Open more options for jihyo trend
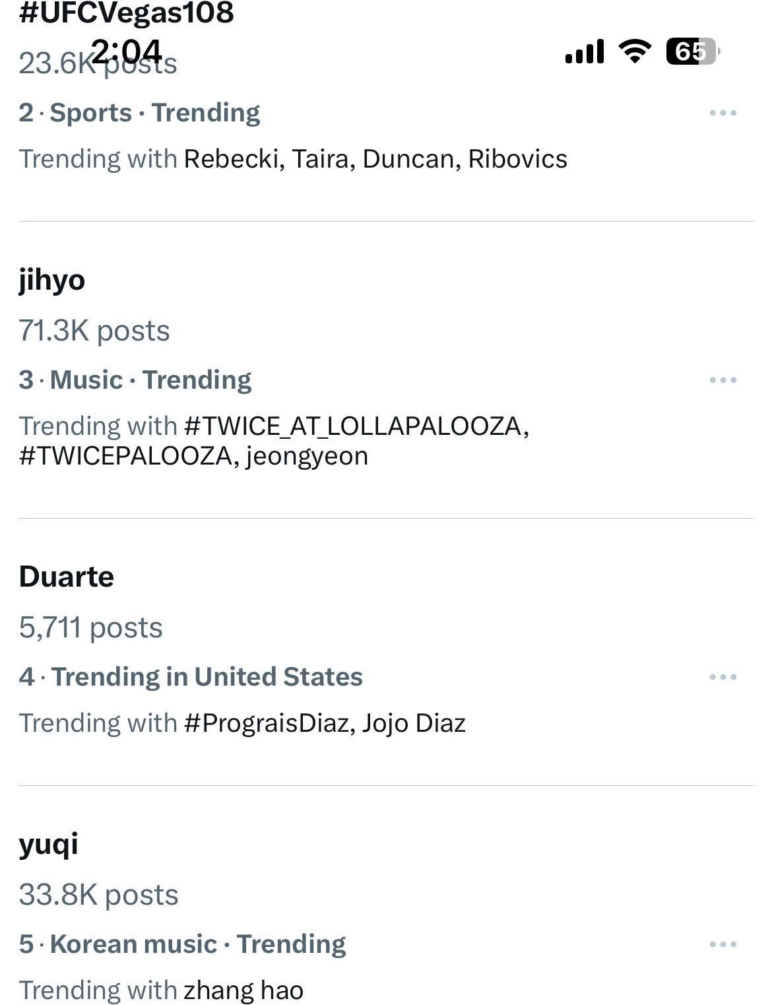Image resolution: width=772 pixels, height=1005 pixels. tap(723, 380)
